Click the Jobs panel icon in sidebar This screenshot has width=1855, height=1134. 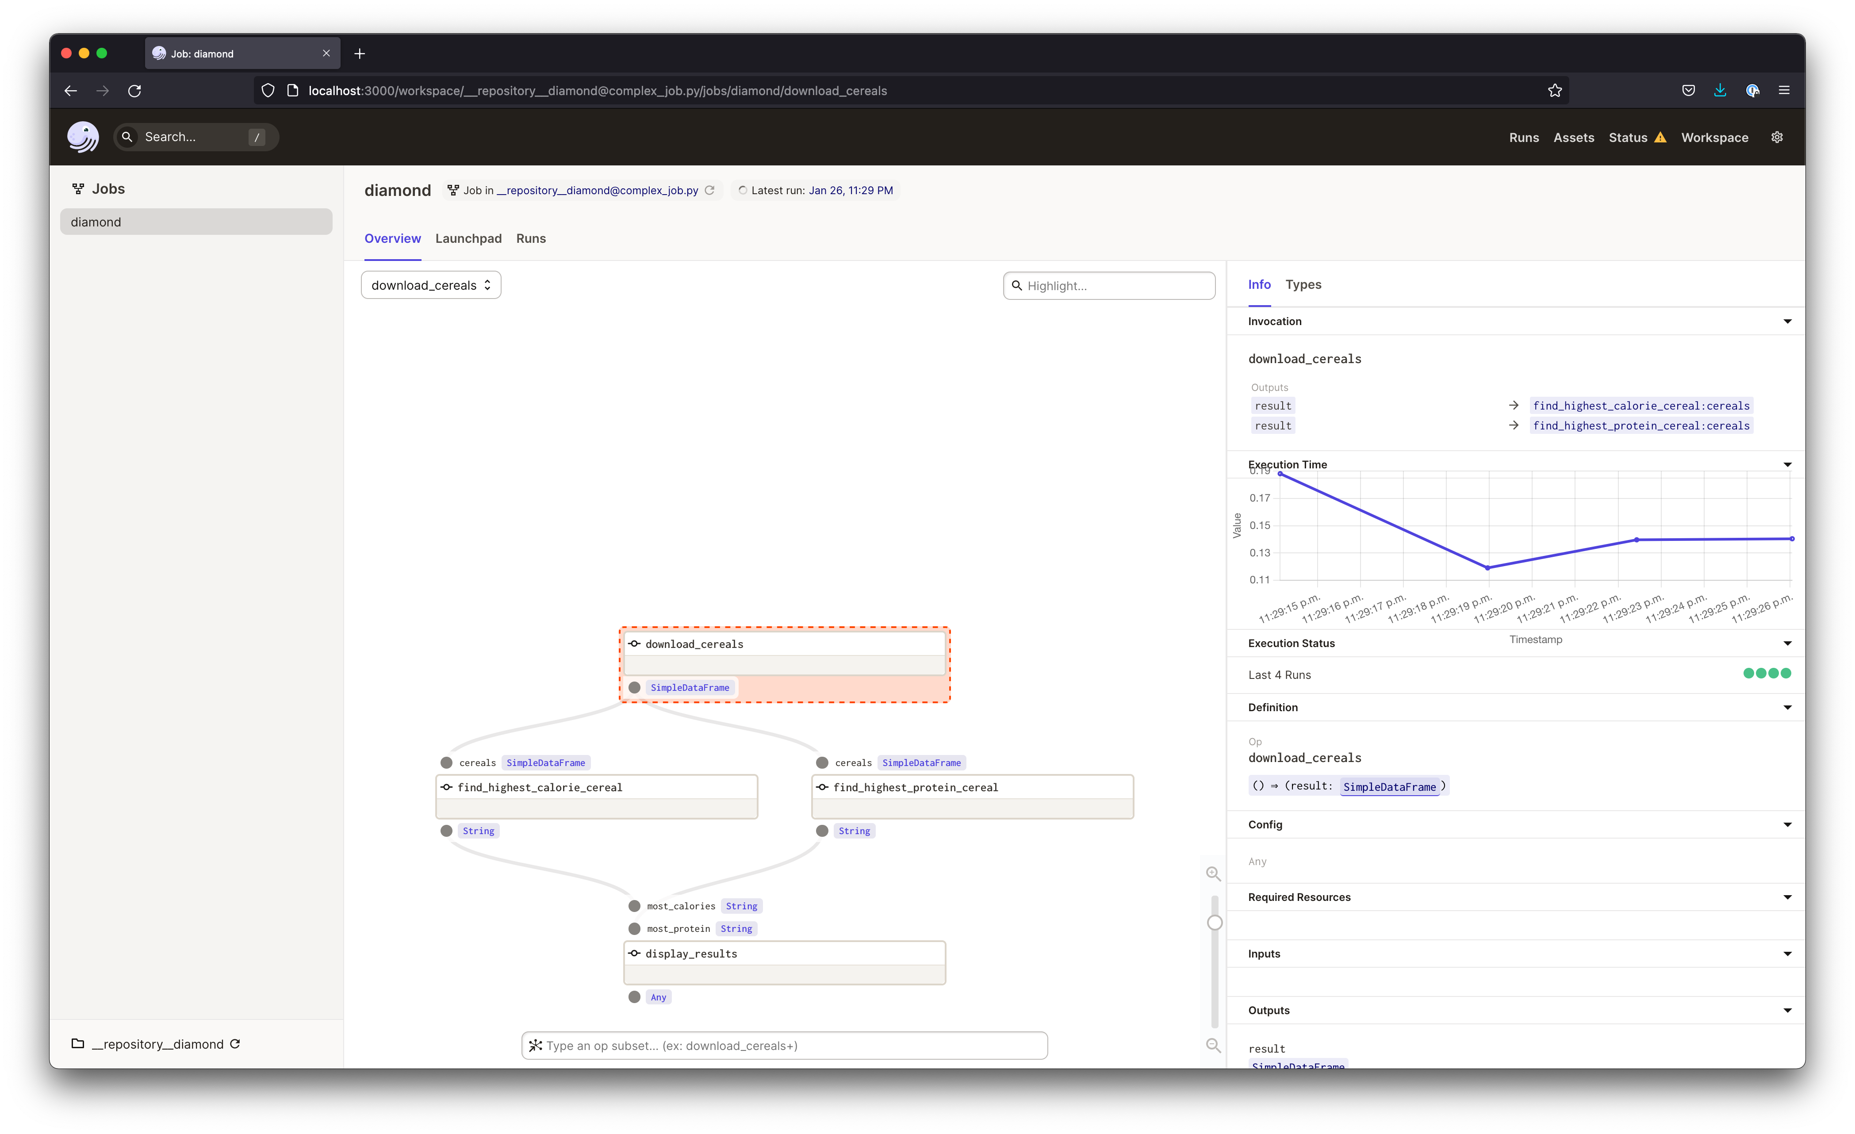78,188
